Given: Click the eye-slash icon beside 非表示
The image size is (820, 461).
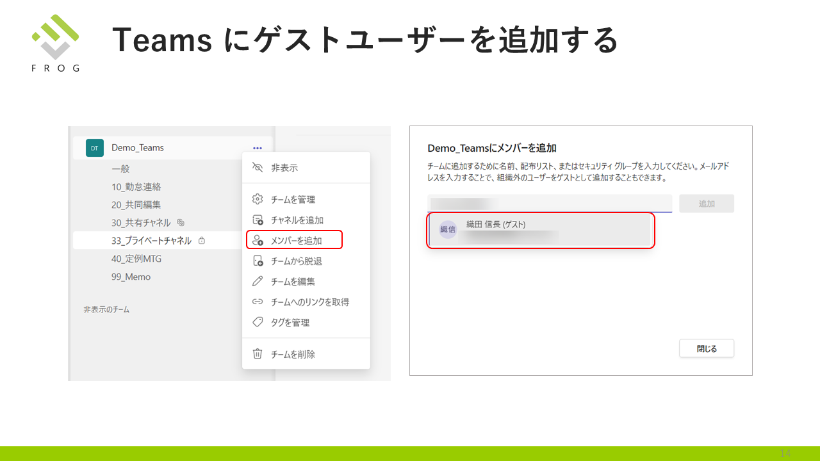Looking at the screenshot, I should tap(258, 168).
